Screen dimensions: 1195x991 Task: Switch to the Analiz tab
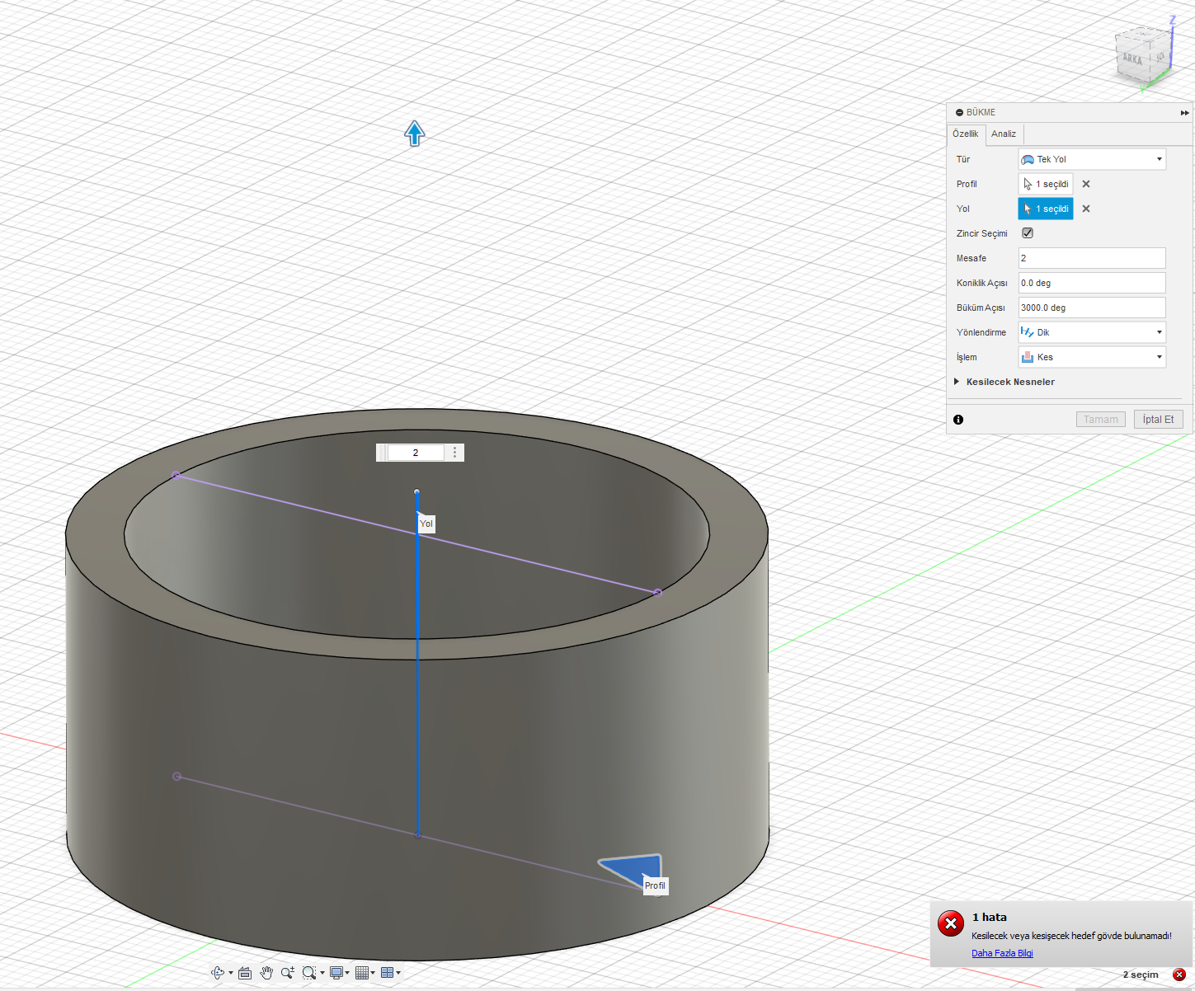pos(1004,134)
